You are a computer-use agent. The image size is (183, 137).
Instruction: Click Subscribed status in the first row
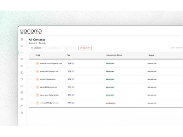[110, 64]
